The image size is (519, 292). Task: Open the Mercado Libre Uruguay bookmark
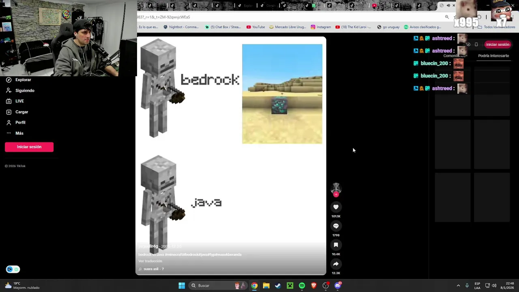click(287, 27)
